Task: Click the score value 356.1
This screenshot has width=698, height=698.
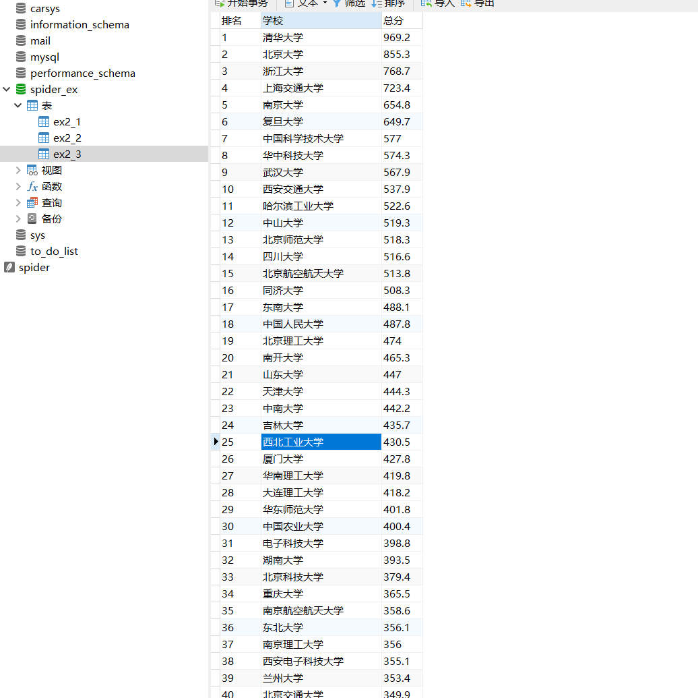Action: click(x=402, y=627)
